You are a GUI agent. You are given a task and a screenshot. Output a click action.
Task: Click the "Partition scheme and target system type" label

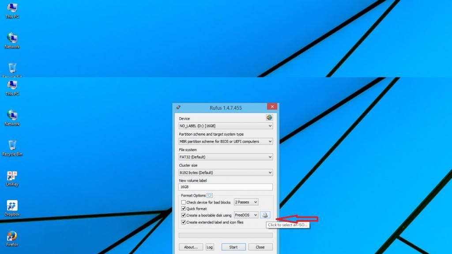[x=211, y=134]
